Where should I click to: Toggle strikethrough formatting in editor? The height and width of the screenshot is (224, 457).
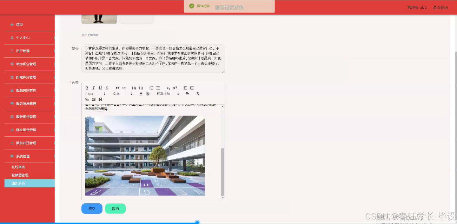coord(107,88)
